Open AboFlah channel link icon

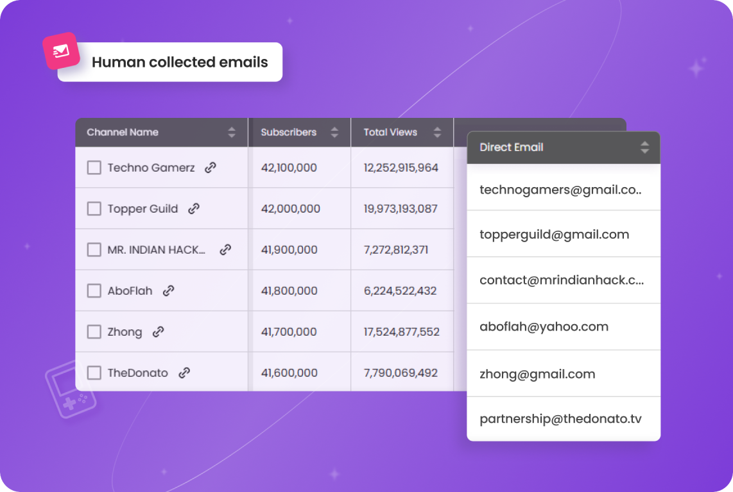(x=168, y=291)
